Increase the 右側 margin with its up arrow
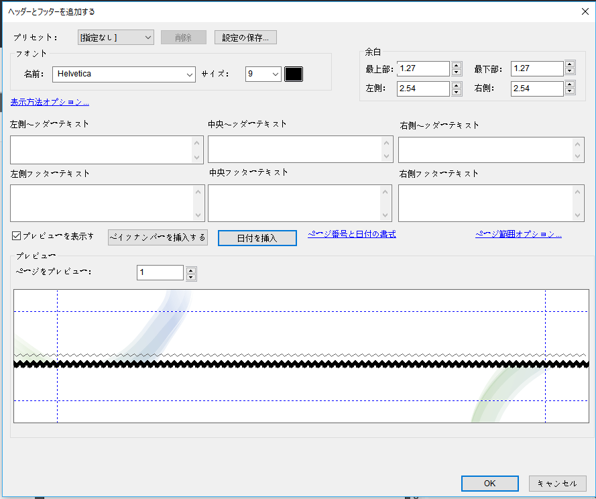This screenshot has height=499, width=596. [569, 85]
